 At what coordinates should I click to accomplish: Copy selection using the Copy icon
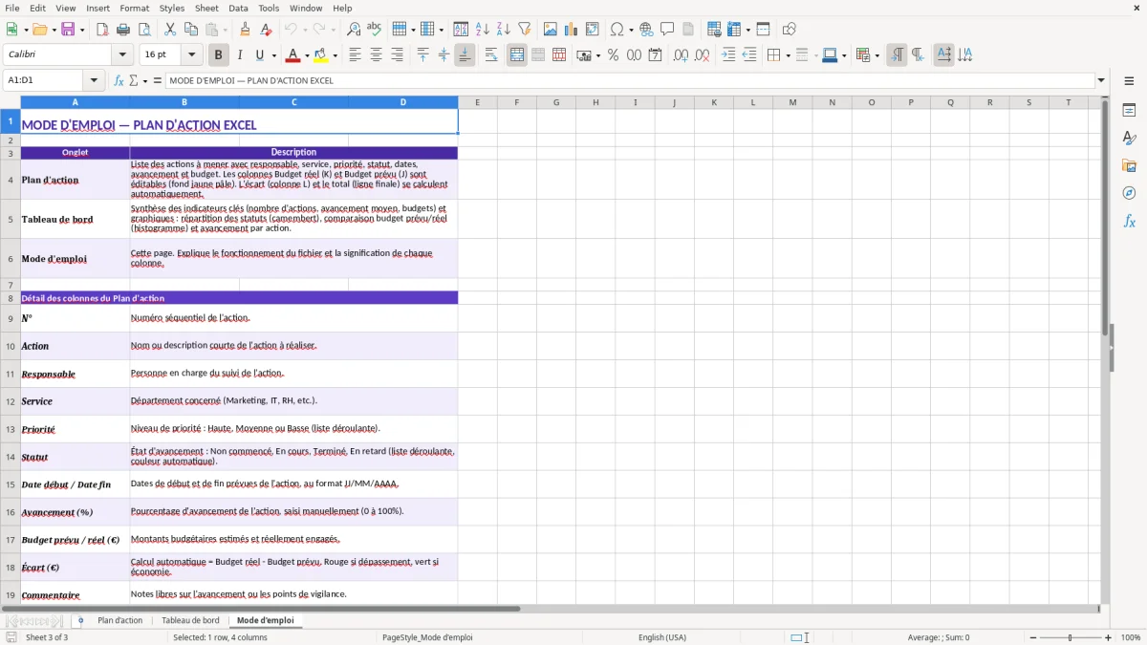(x=191, y=30)
